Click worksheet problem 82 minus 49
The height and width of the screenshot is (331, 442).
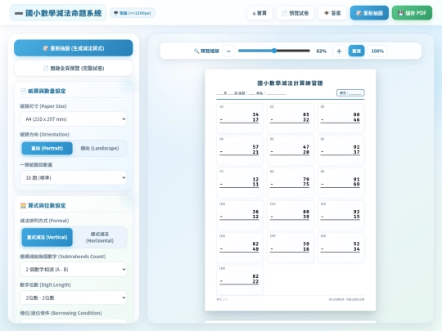click(x=240, y=248)
